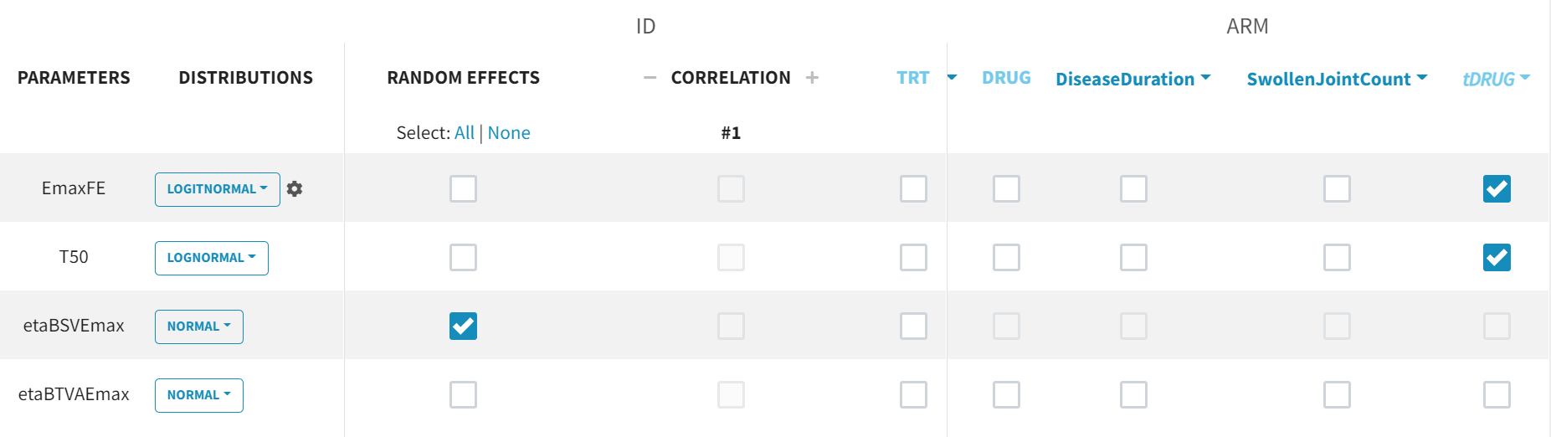Check DRUG covariate for etaBTVAEmax
1551x437 pixels.
[x=1006, y=394]
